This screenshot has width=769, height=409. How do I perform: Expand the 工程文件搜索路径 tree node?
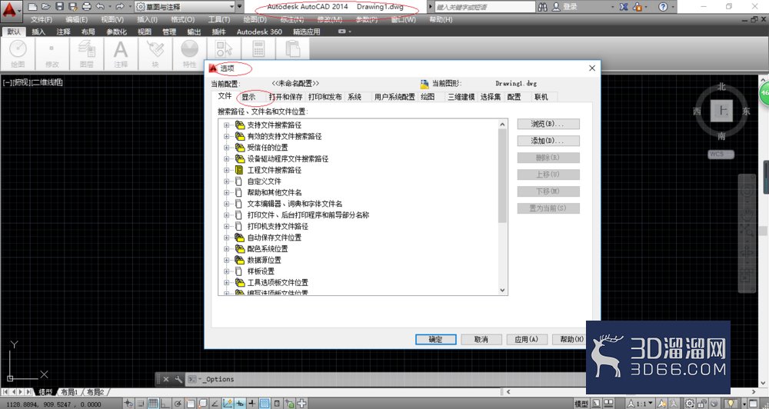[x=227, y=170]
